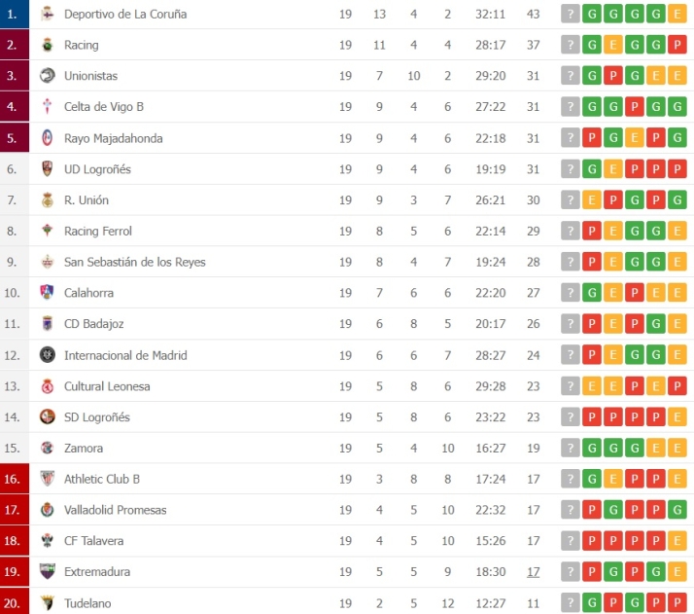Click the Tudelano team crest
Screen dimensions: 694x614
[x=48, y=602]
